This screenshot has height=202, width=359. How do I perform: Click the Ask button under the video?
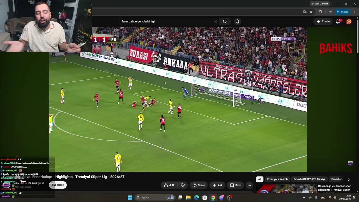click(x=217, y=185)
